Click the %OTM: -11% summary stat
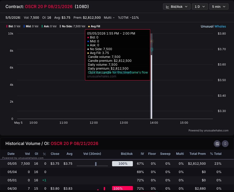 click(x=128, y=18)
